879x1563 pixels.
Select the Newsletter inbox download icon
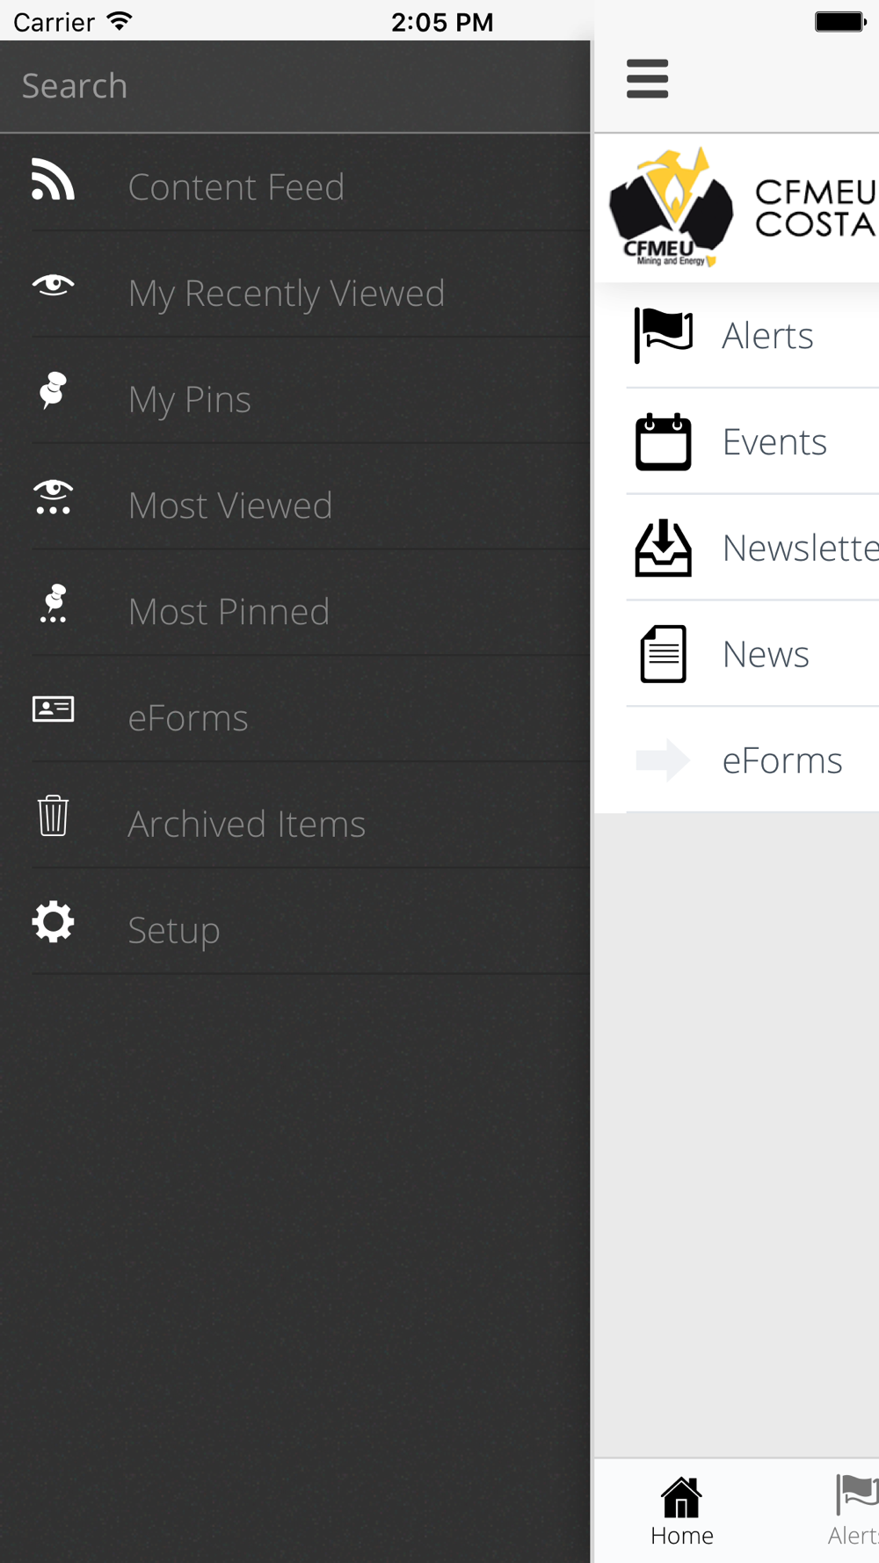pyautogui.click(x=664, y=548)
